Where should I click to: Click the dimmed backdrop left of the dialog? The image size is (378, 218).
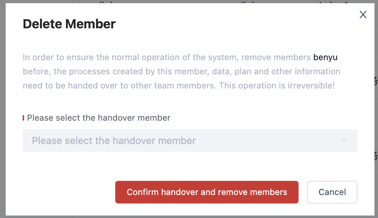[x=2, y=109]
